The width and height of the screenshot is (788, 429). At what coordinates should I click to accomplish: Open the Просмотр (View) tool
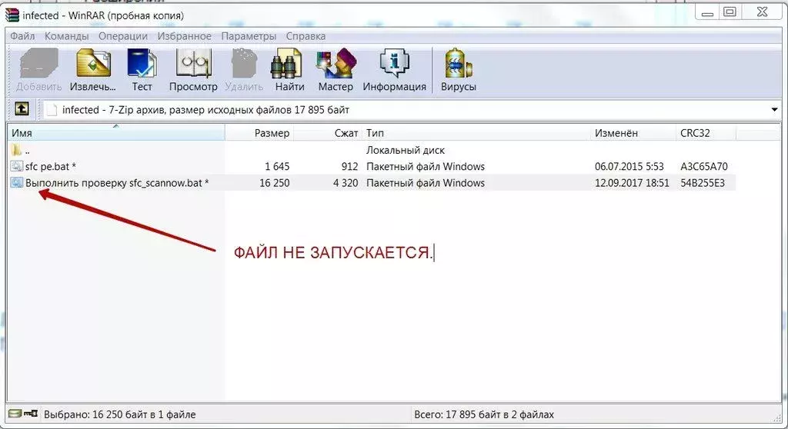[193, 64]
